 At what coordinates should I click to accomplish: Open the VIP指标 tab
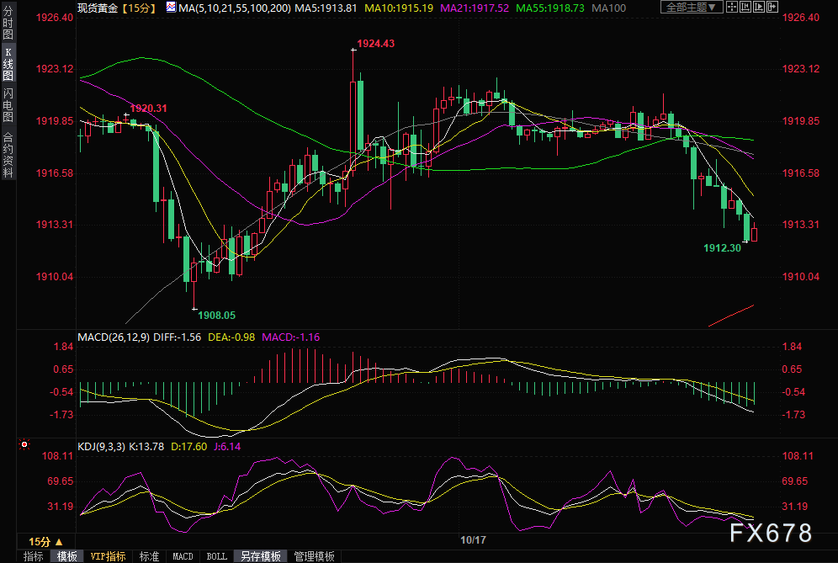[x=108, y=556]
